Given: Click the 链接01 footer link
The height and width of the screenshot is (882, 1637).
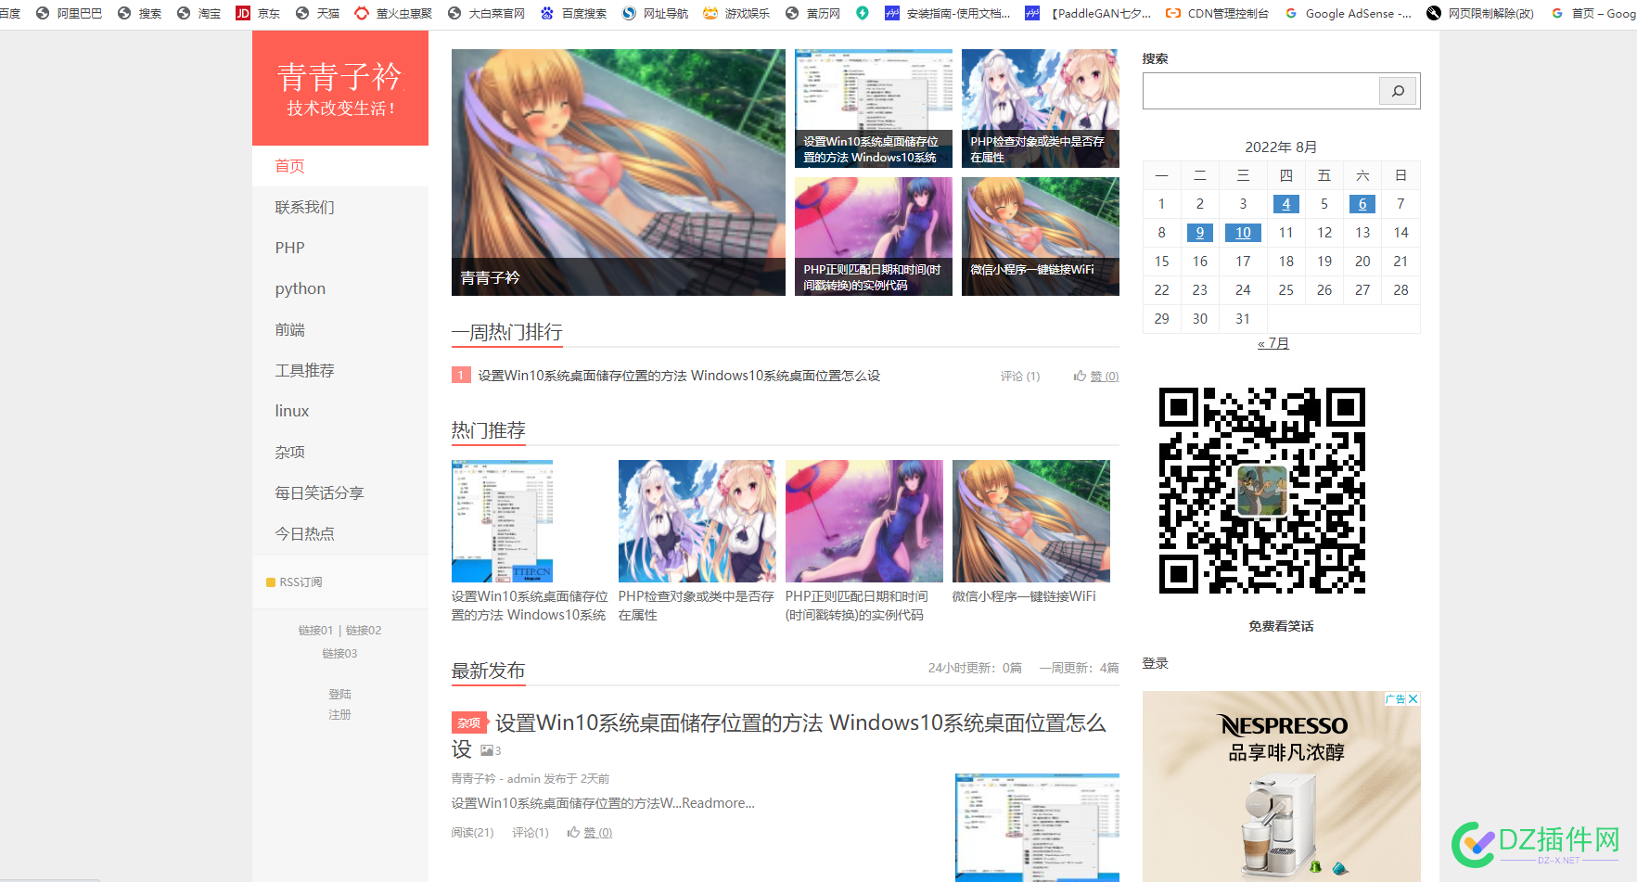Looking at the screenshot, I should 315,630.
